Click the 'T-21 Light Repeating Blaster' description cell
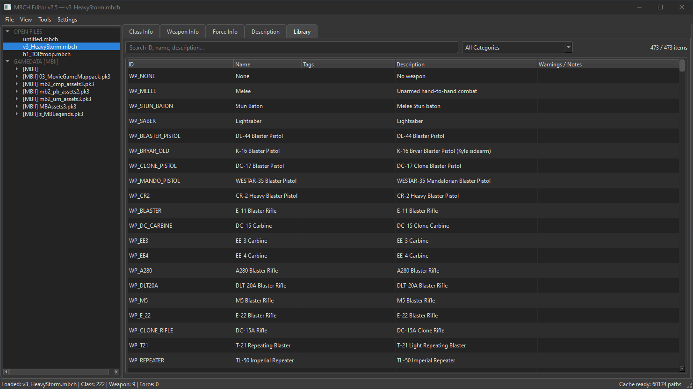This screenshot has width=693, height=389. [466, 346]
